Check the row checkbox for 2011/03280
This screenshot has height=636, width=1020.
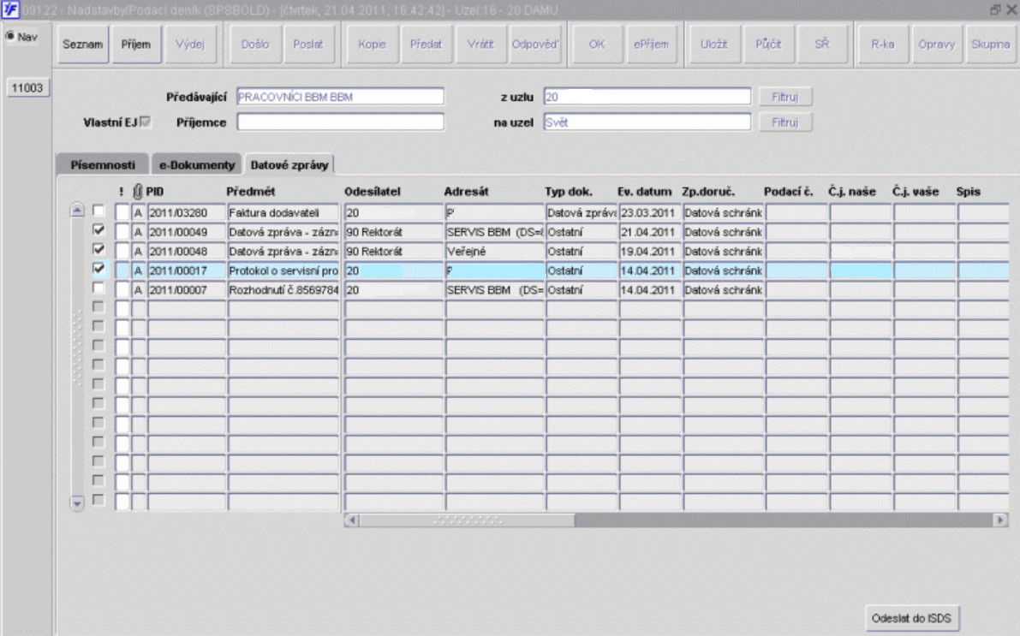pyautogui.click(x=98, y=211)
